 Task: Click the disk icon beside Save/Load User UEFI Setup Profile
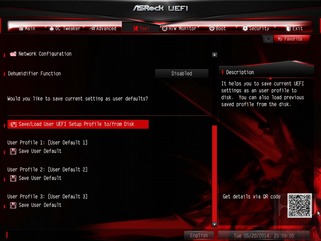(x=13, y=124)
